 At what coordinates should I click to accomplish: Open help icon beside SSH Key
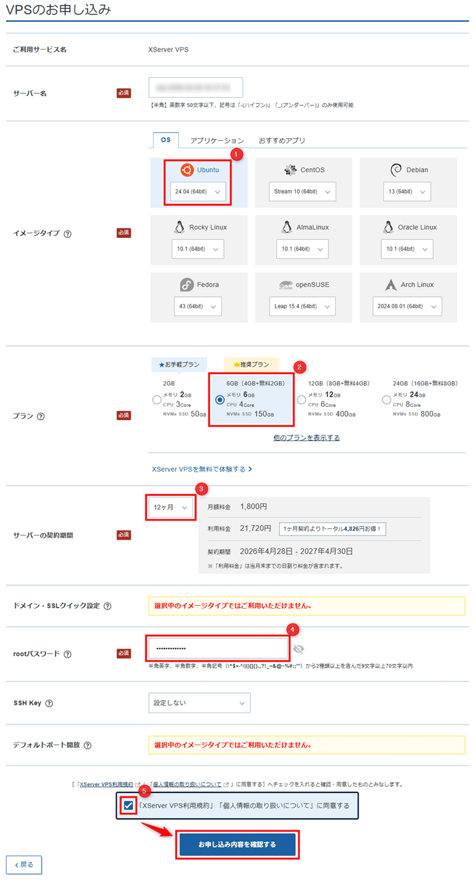[x=49, y=704]
